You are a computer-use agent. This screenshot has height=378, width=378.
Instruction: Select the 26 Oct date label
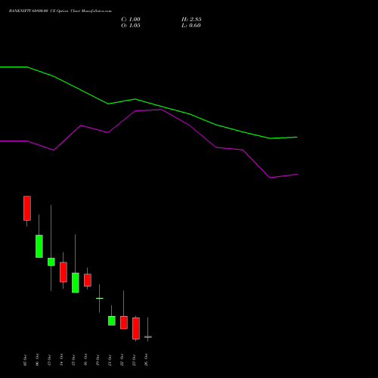click(146, 360)
